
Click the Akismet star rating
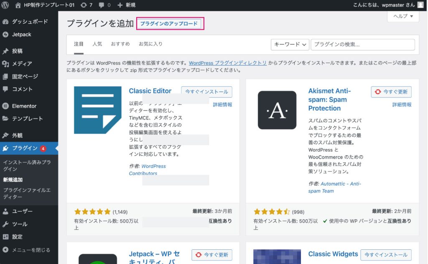(272, 212)
